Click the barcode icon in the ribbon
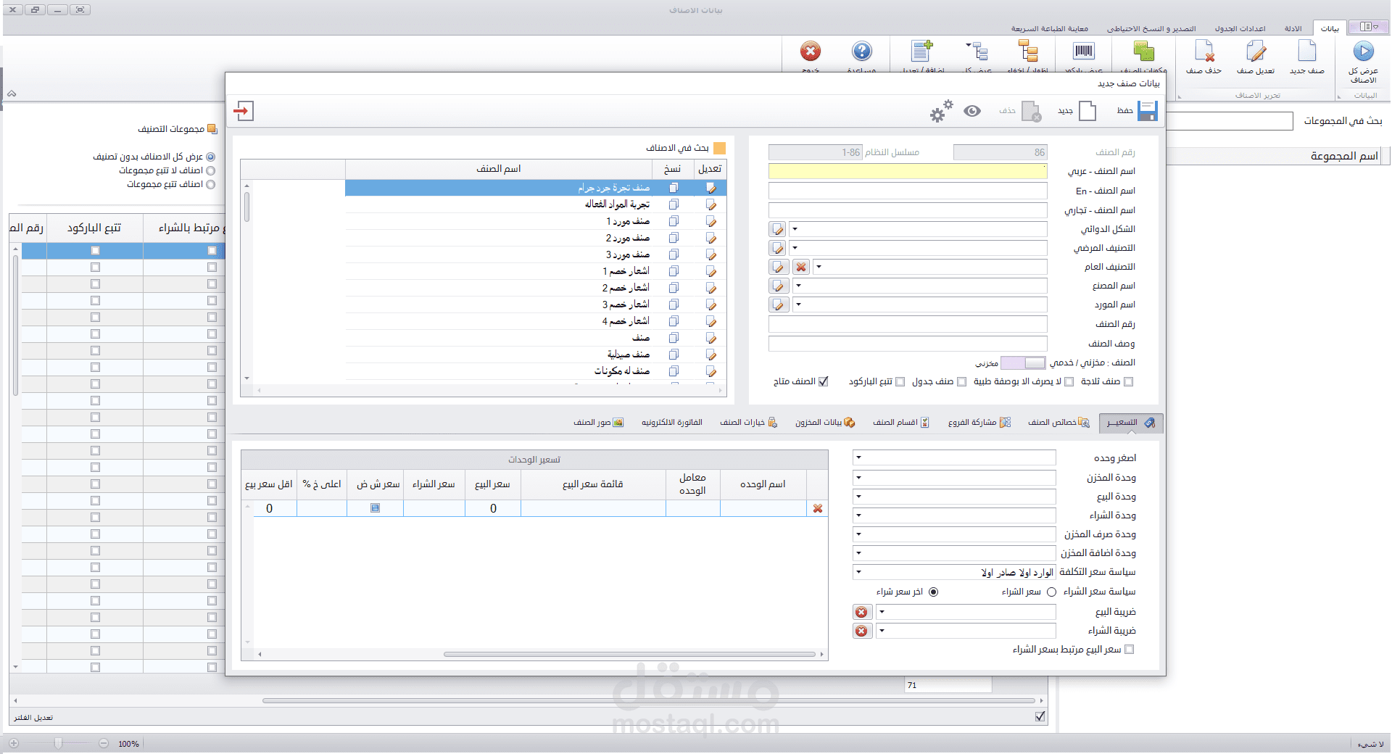Image resolution: width=1392 pixels, height=754 pixels. pos(1084,51)
